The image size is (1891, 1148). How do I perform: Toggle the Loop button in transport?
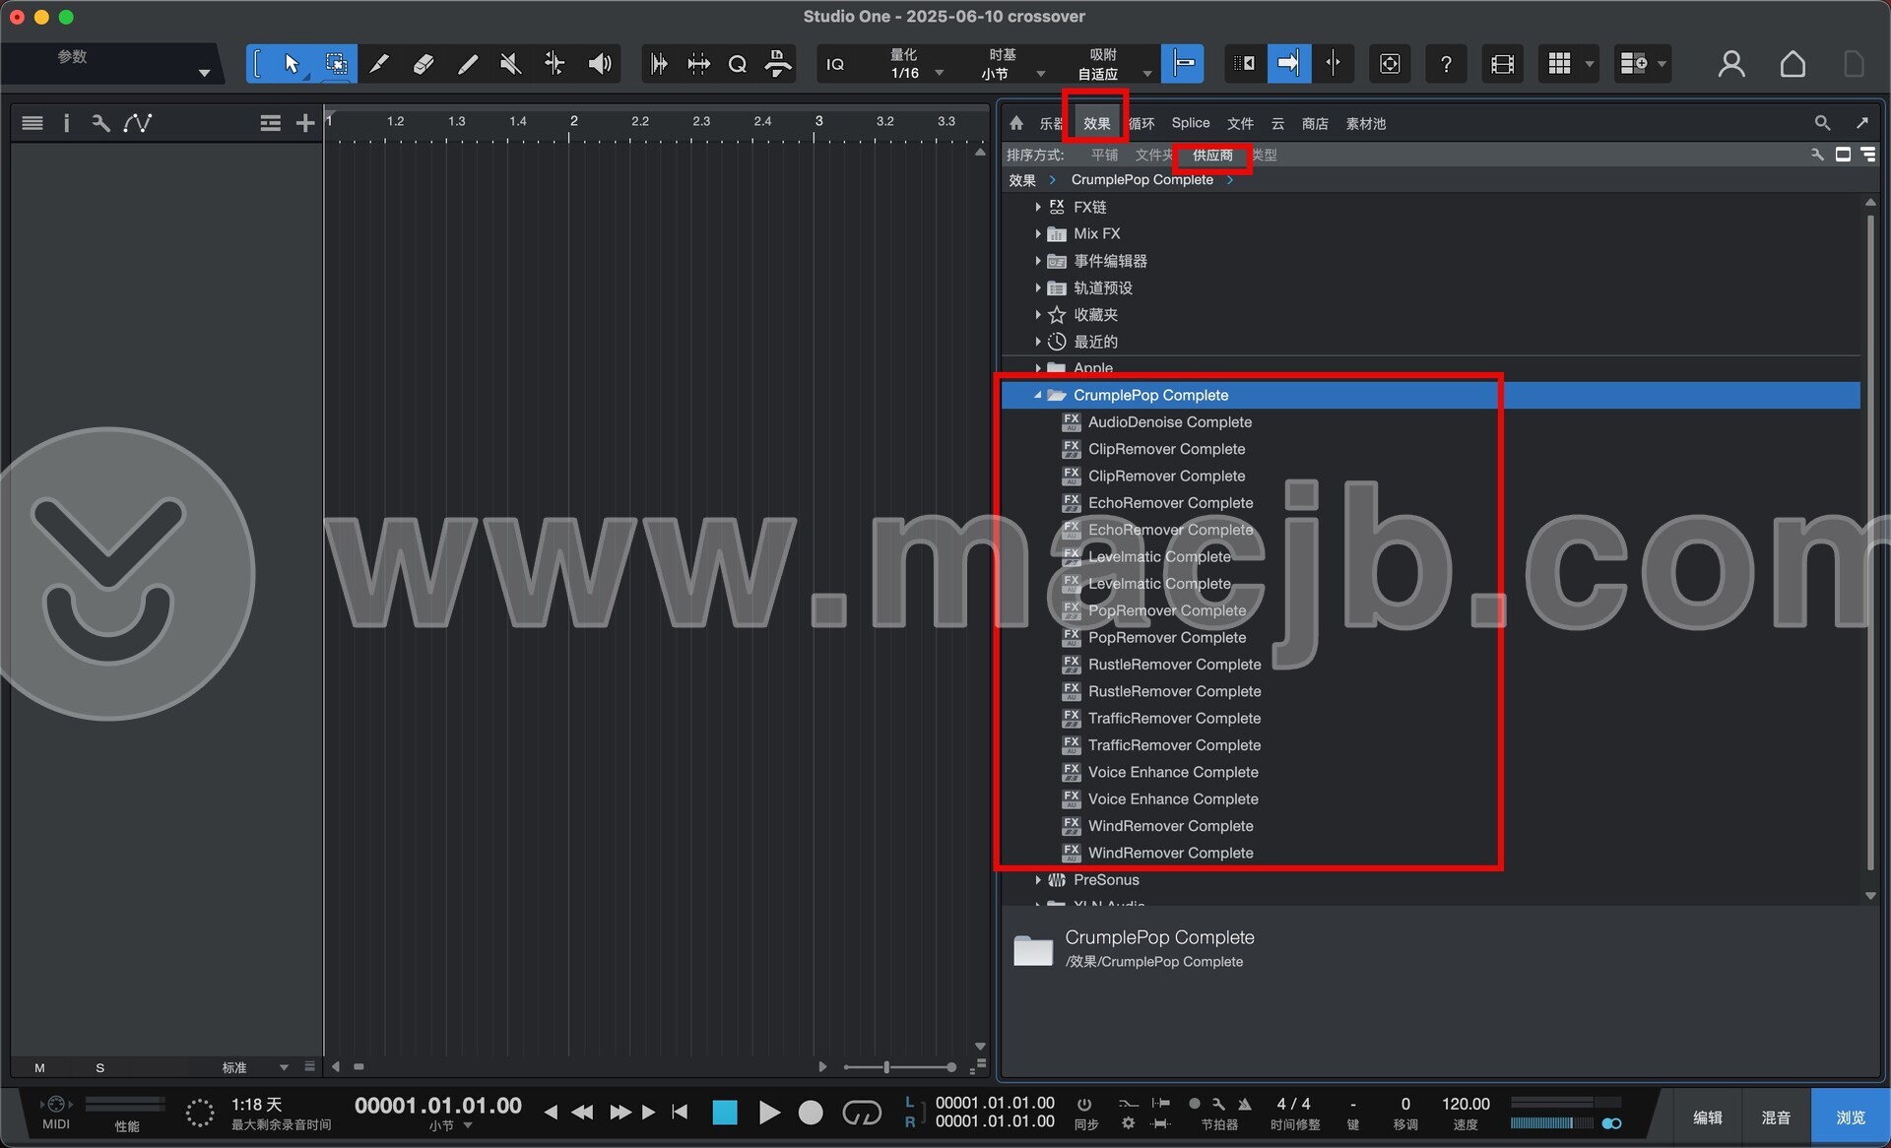click(x=862, y=1113)
